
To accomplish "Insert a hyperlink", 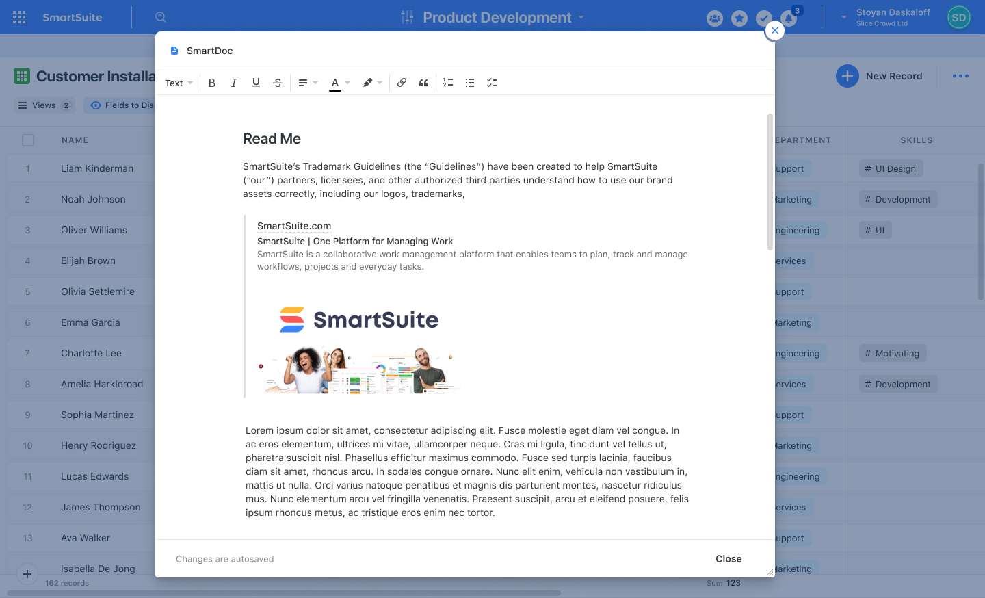I will pyautogui.click(x=402, y=83).
